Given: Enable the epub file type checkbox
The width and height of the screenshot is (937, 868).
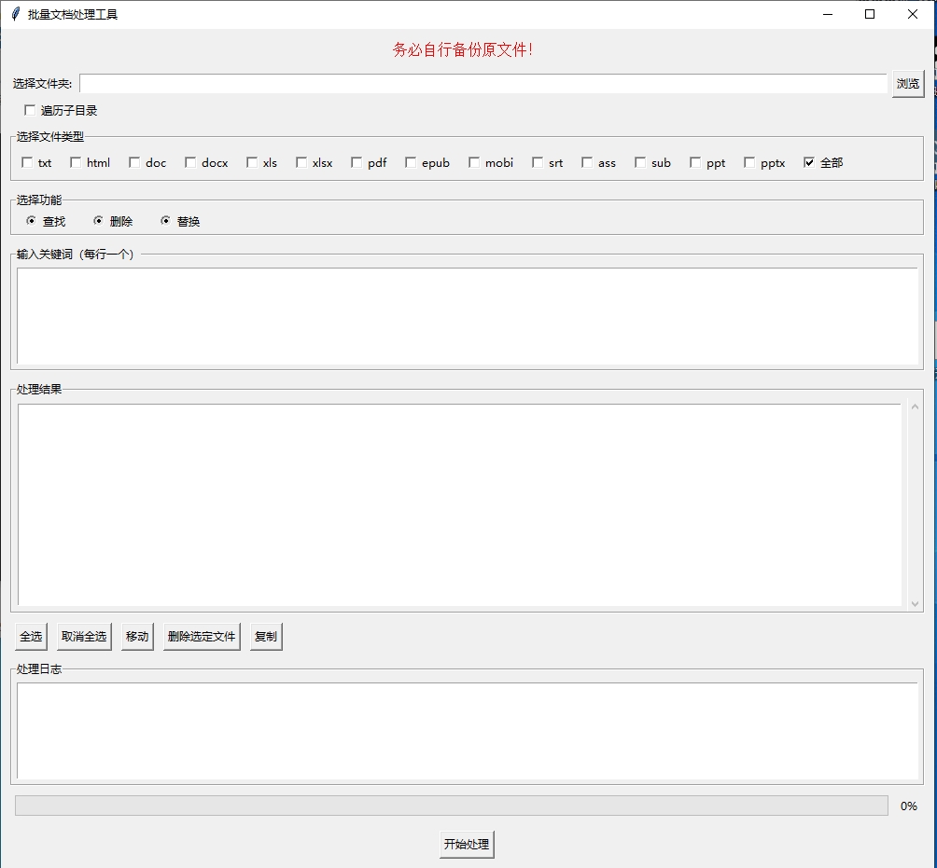Looking at the screenshot, I should (411, 162).
